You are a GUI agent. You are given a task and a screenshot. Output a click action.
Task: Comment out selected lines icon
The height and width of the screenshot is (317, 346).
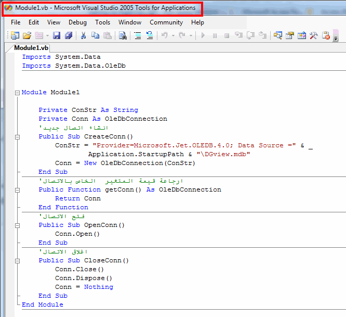click(x=138, y=35)
